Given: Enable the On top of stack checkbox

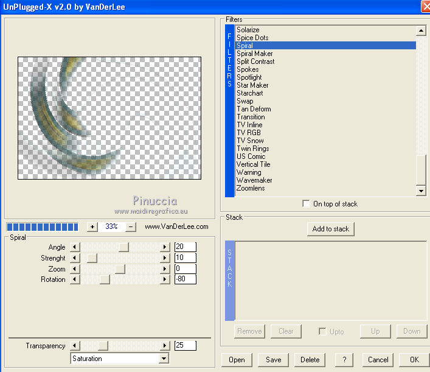Looking at the screenshot, I should tap(306, 204).
